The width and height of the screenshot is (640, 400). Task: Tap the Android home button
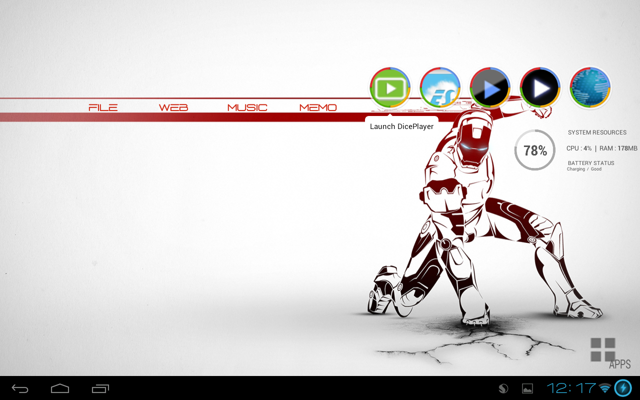(x=60, y=388)
